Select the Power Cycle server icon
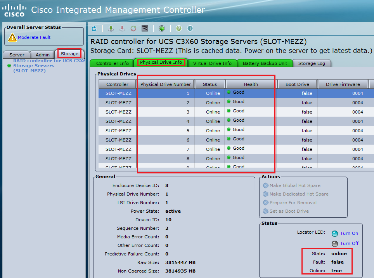The height and width of the screenshot is (278, 374). 133,28
